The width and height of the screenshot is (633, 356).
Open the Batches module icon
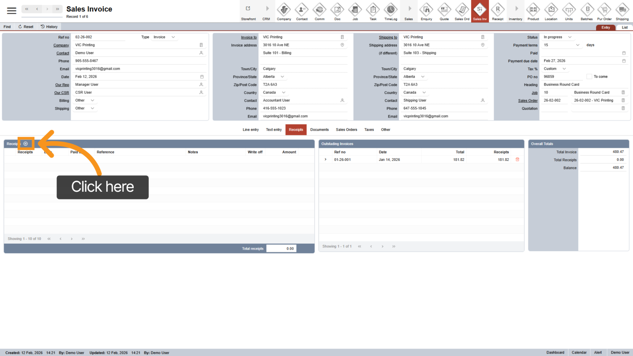(x=586, y=11)
